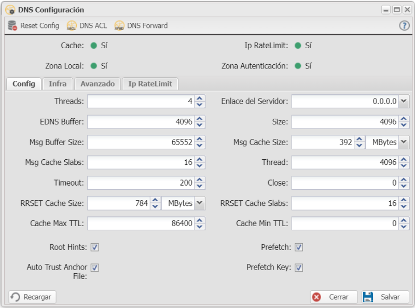Image resolution: width=415 pixels, height=308 pixels.
Task: Open the DNS Forward configuration
Action: click(x=119, y=25)
